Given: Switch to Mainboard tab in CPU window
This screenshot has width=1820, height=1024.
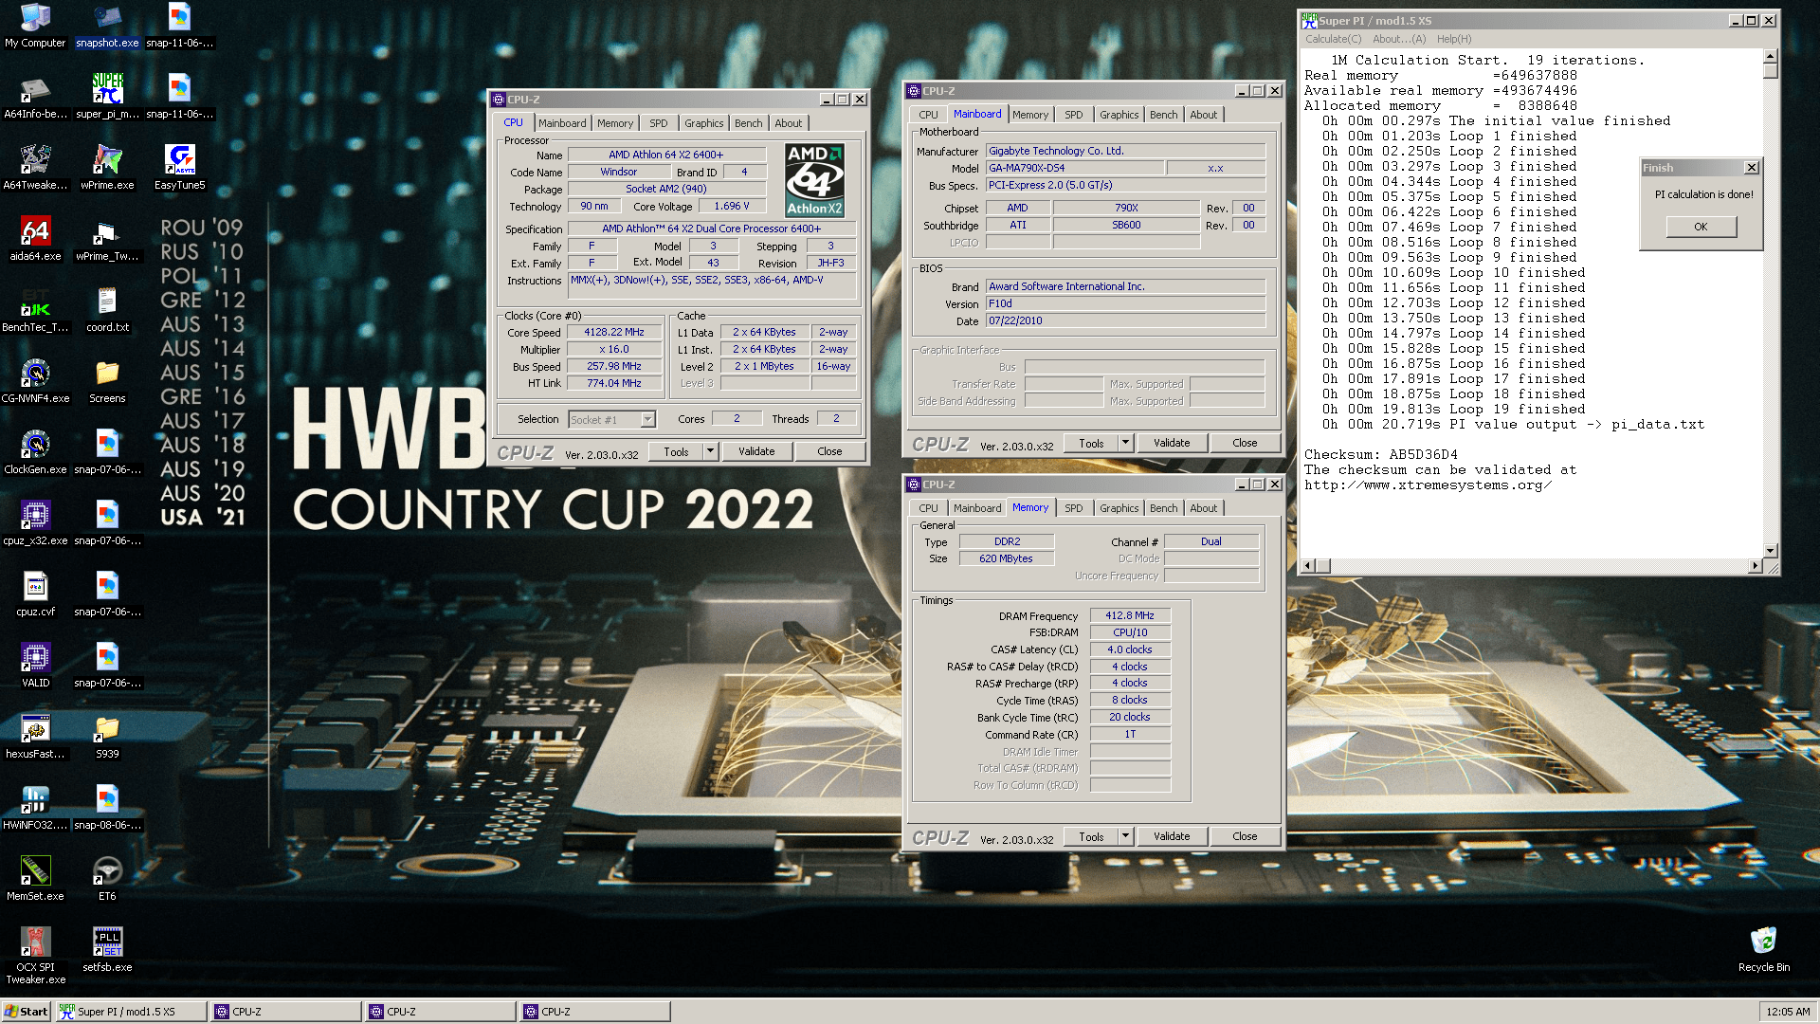Looking at the screenshot, I should coord(562,123).
